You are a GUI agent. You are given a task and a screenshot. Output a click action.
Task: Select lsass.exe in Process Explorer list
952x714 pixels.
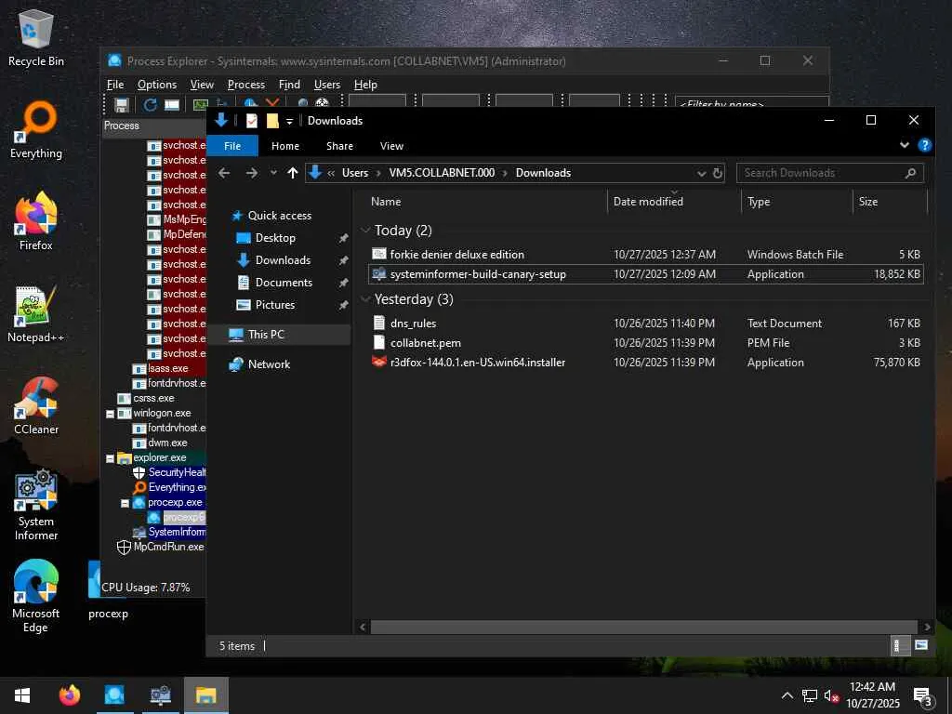click(x=168, y=368)
